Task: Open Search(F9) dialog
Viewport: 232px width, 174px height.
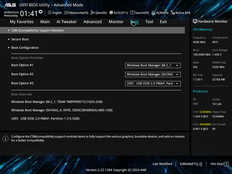Action: point(140,13)
